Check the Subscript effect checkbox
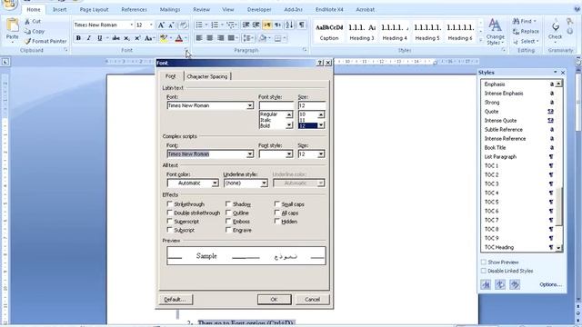The width and height of the screenshot is (582, 327). coord(170,230)
